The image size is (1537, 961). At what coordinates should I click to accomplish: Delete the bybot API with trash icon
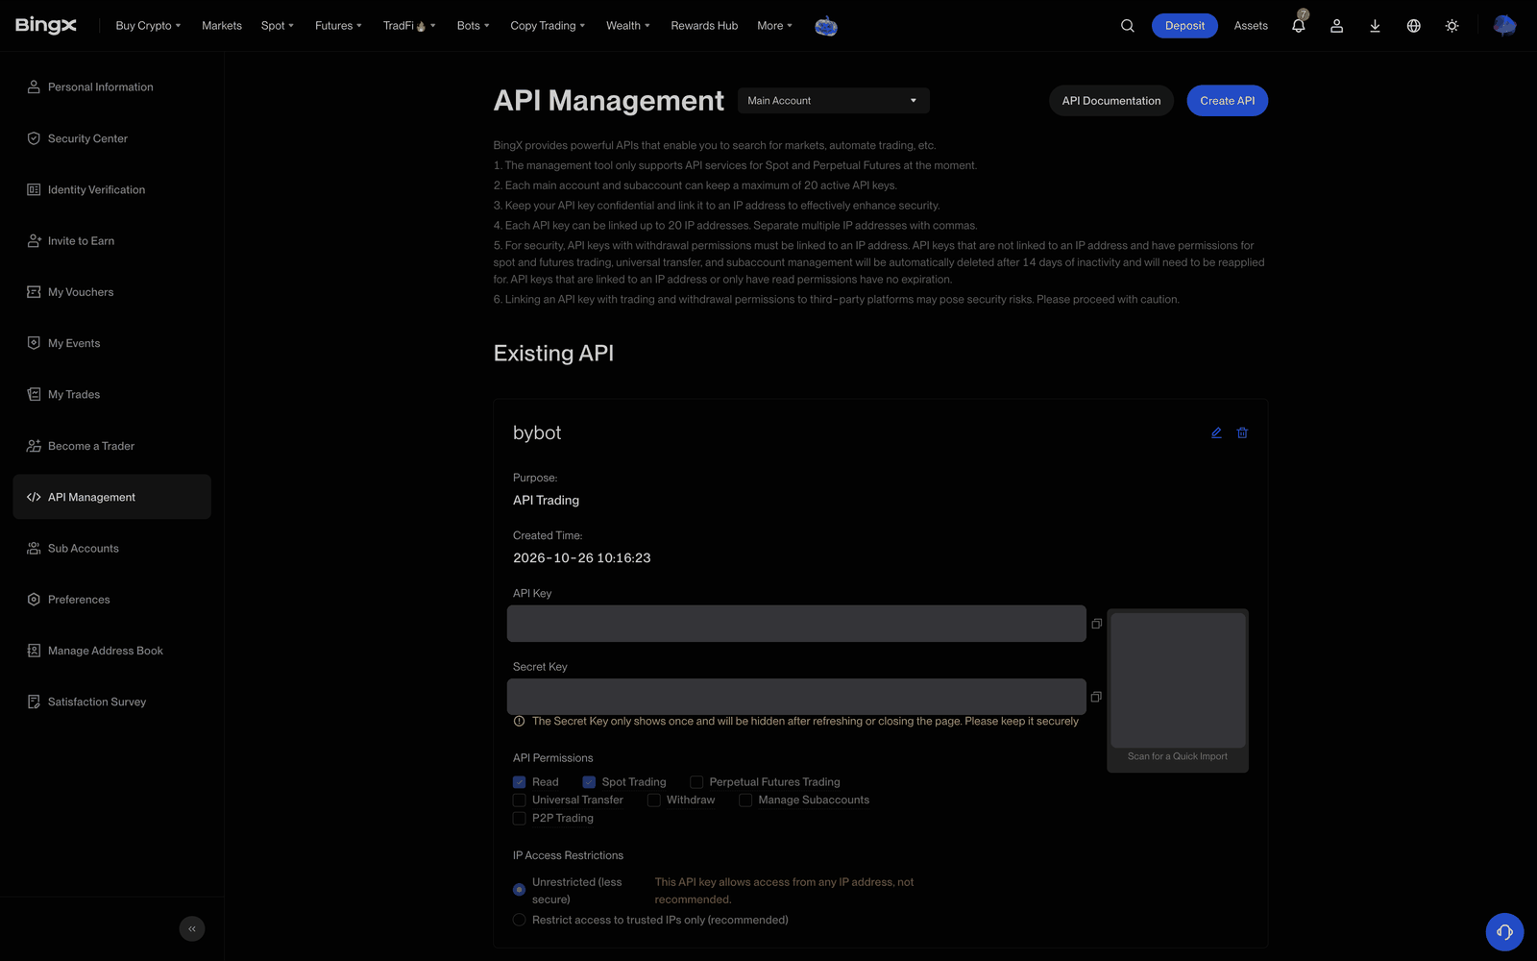[1242, 432]
